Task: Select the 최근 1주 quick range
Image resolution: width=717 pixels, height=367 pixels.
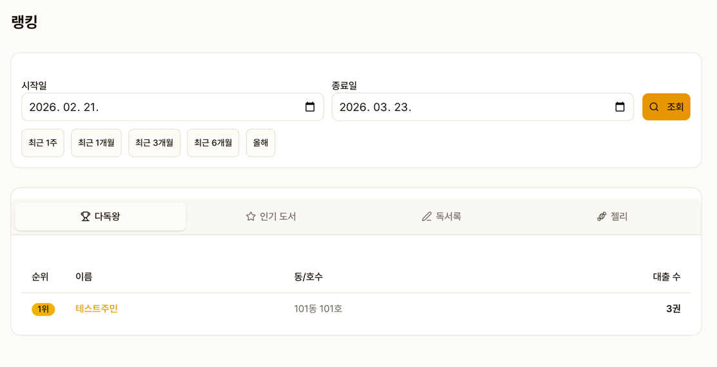Action: [43, 143]
